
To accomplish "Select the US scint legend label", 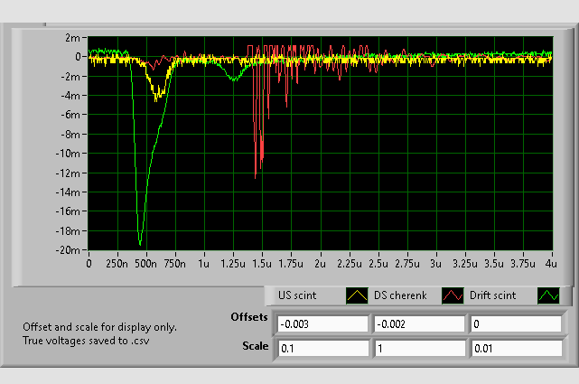I will point(297,295).
